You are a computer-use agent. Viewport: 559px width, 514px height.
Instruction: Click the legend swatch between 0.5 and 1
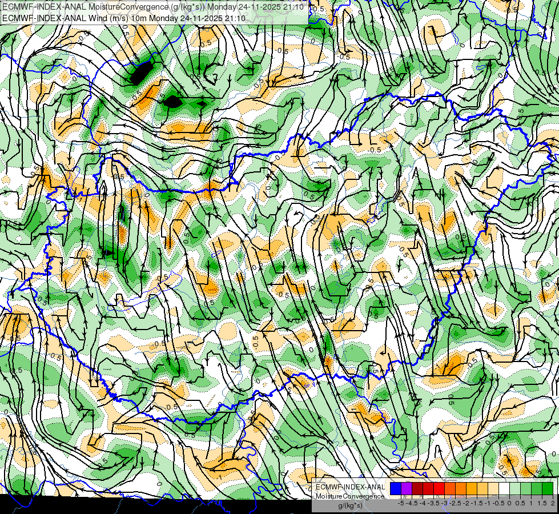pyautogui.click(x=526, y=489)
